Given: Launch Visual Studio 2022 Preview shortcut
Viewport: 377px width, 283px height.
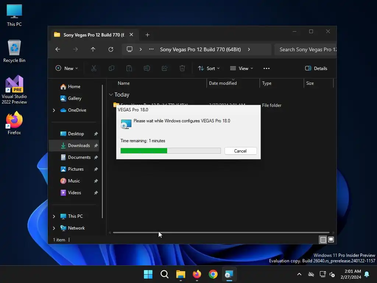Looking at the screenshot, I should coord(14,90).
